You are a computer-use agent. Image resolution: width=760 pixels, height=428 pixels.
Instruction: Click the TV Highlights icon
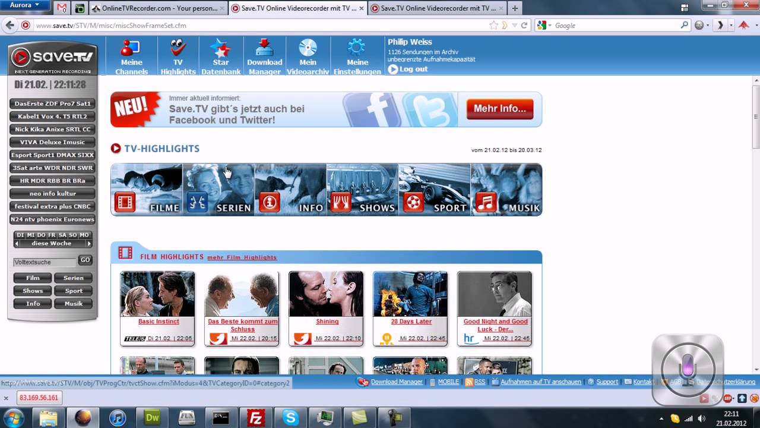click(x=178, y=50)
